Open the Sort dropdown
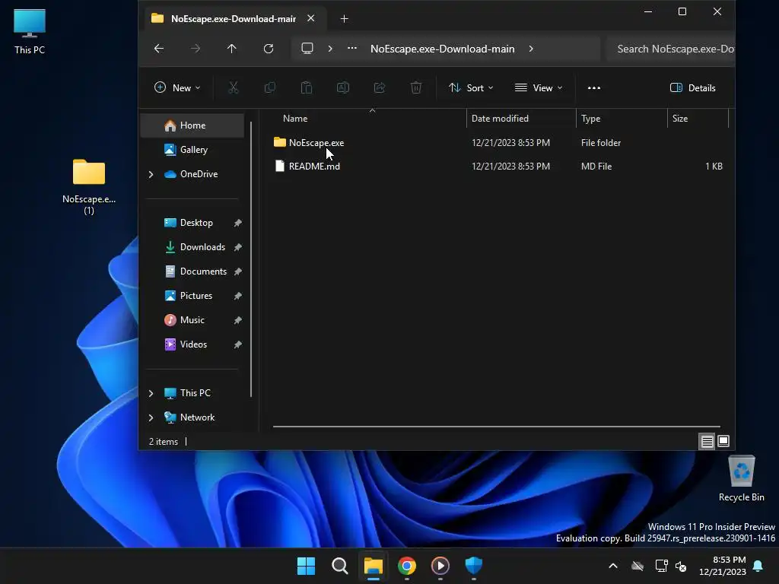 471,88
